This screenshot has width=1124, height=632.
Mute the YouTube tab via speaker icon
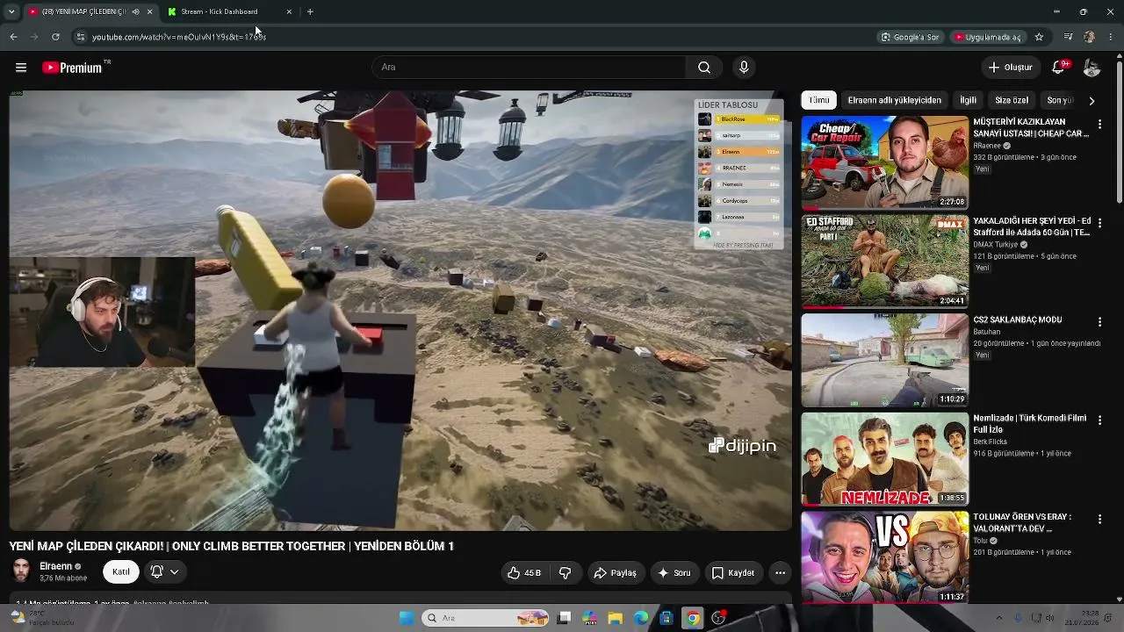coord(135,11)
